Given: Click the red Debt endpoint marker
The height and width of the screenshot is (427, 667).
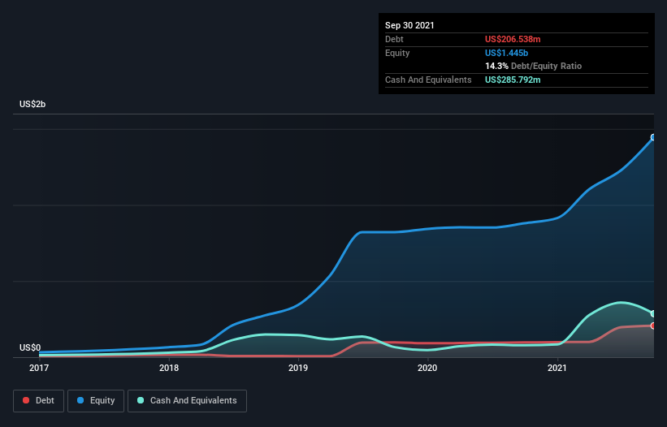Looking at the screenshot, I should (653, 326).
